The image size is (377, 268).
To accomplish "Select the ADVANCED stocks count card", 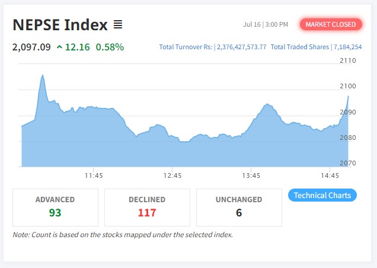I will (x=55, y=206).
